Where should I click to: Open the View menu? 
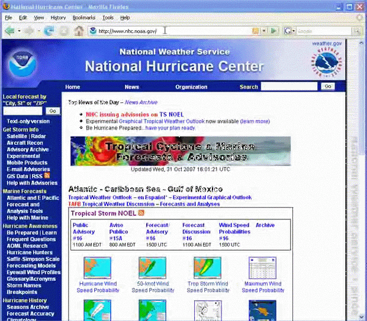[39, 18]
